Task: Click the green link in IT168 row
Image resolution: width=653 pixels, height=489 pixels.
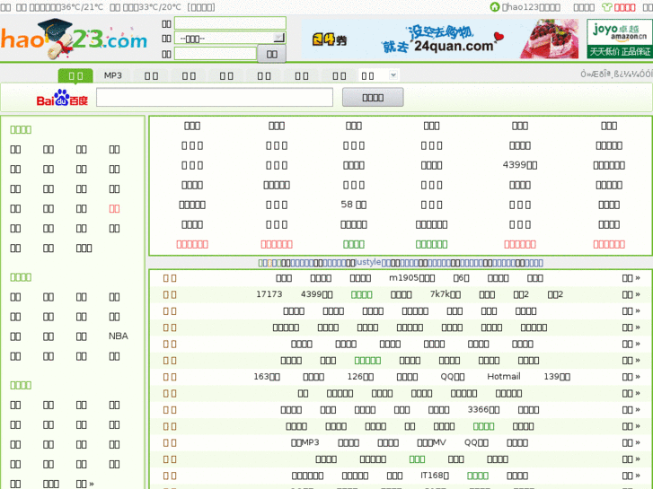Action: click(478, 476)
